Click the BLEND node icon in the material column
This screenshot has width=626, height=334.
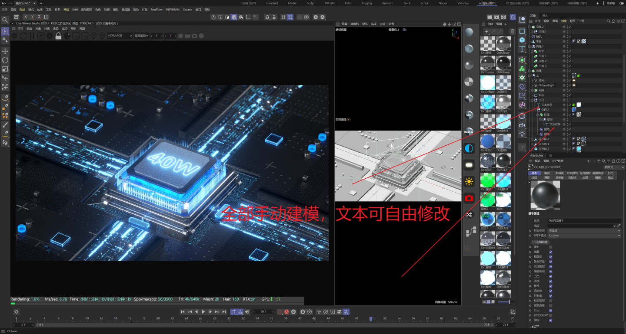(469, 131)
